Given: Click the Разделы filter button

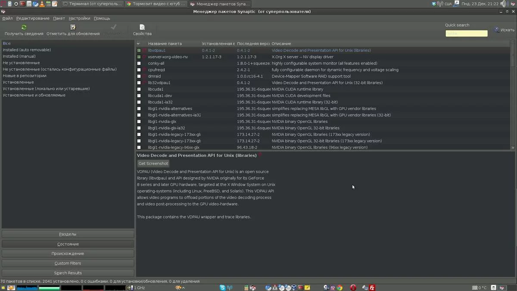Looking at the screenshot, I should (x=68, y=234).
